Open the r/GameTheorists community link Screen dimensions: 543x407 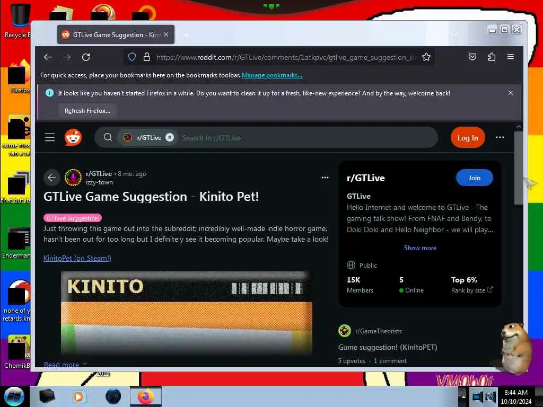pyautogui.click(x=379, y=331)
